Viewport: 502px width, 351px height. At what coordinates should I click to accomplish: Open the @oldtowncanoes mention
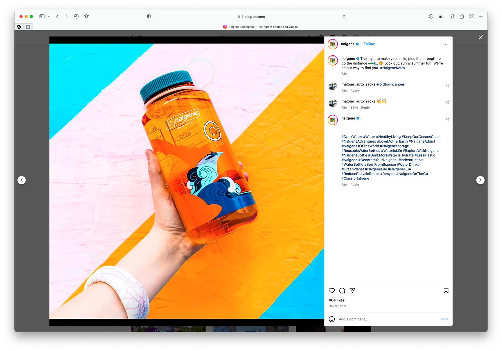click(390, 84)
